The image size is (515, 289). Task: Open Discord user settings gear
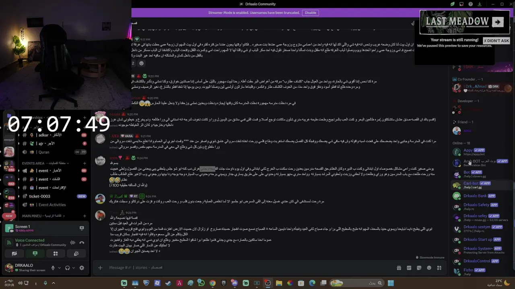coord(82,268)
